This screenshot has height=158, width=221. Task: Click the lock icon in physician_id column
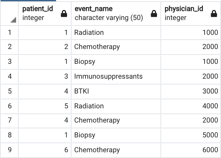coord(214,14)
